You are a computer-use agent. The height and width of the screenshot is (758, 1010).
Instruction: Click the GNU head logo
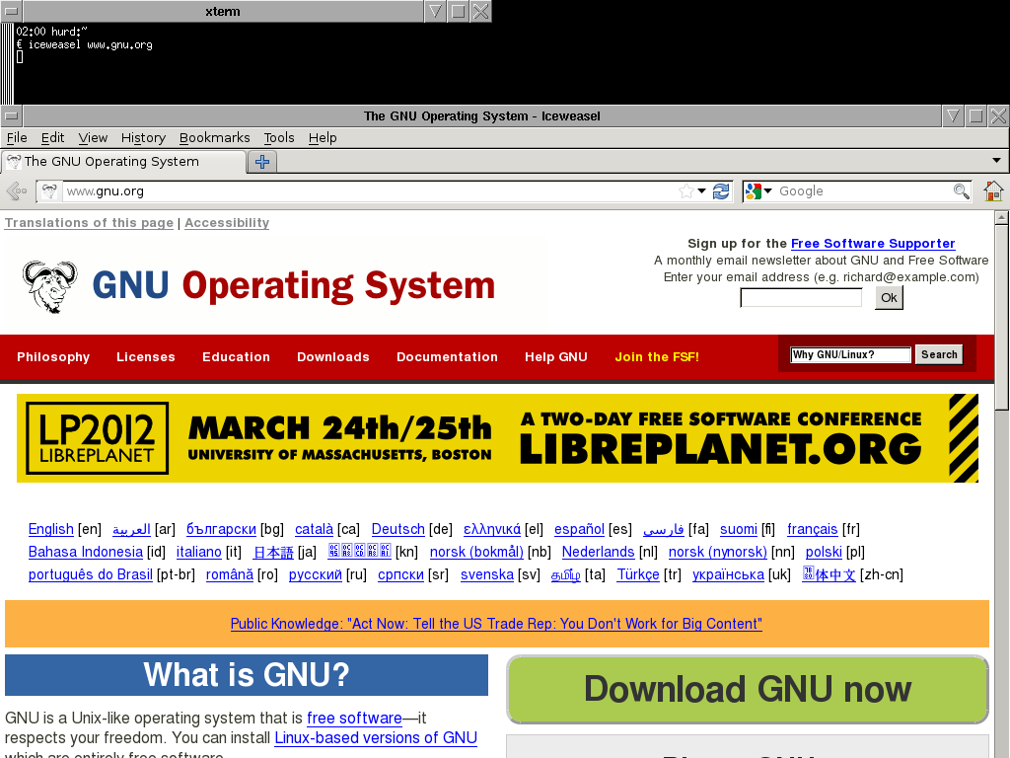[49, 287]
